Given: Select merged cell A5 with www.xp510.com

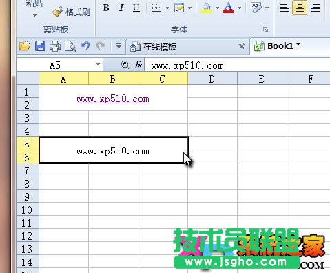Looking at the screenshot, I should click(x=114, y=150).
